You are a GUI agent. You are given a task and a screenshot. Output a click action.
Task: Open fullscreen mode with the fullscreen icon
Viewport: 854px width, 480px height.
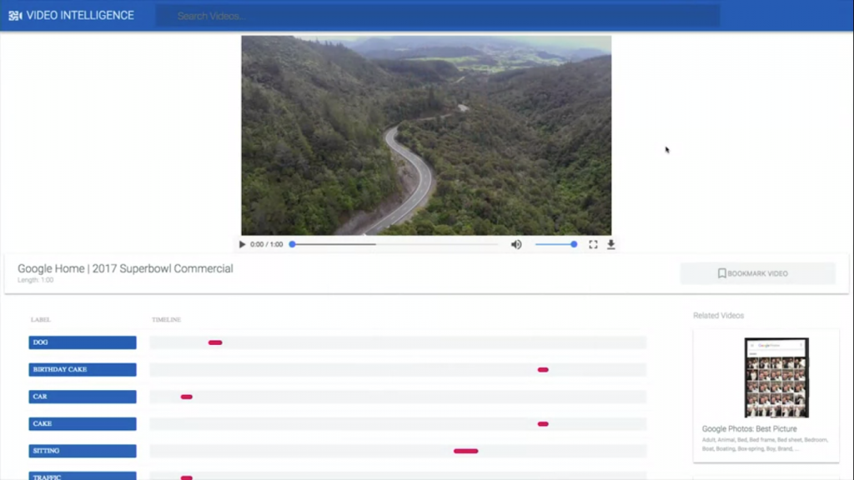click(x=593, y=244)
